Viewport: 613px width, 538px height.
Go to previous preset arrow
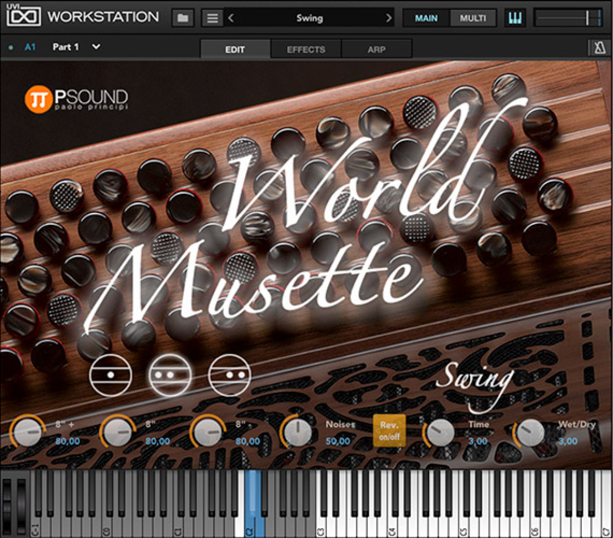(231, 18)
